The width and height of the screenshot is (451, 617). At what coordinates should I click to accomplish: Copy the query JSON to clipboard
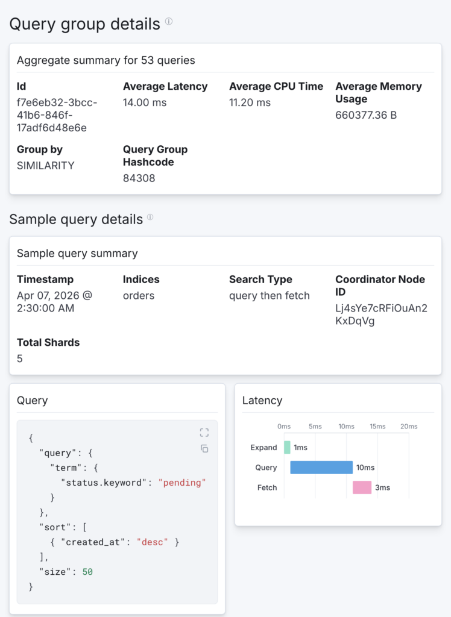click(x=204, y=448)
